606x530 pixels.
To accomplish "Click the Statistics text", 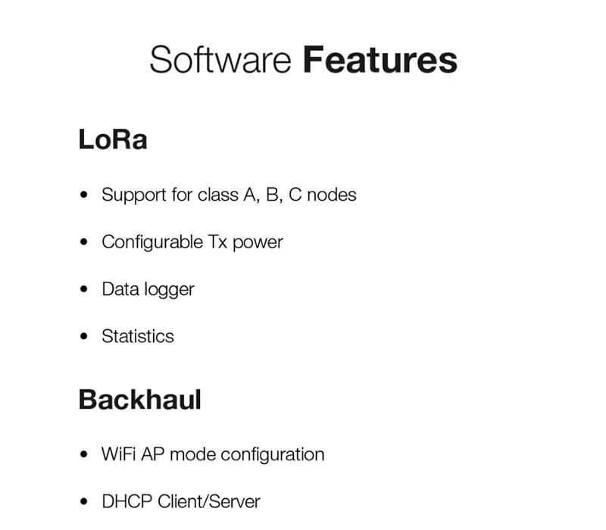I will (x=138, y=336).
